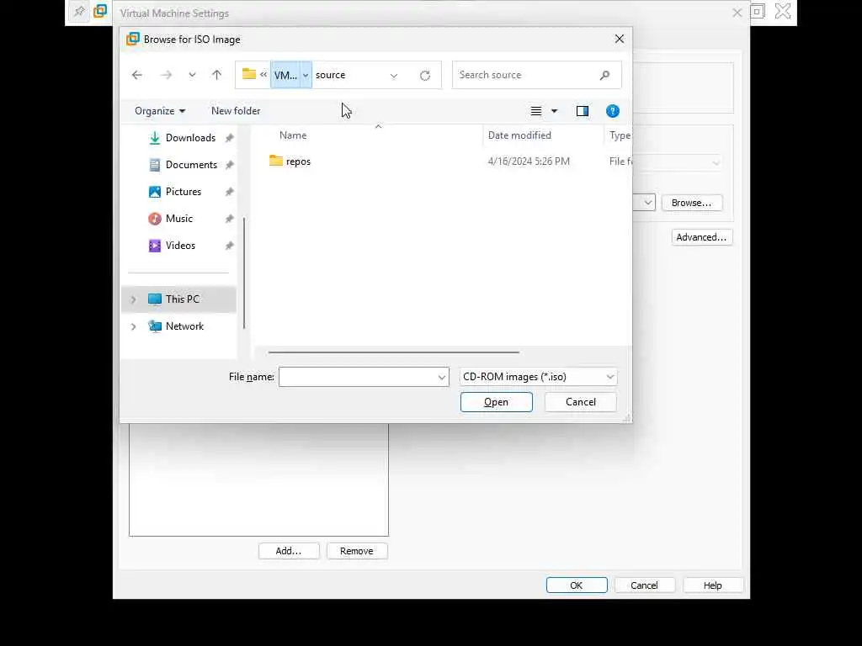Expand the This PC tree node
The height and width of the screenshot is (646, 862).
point(133,299)
